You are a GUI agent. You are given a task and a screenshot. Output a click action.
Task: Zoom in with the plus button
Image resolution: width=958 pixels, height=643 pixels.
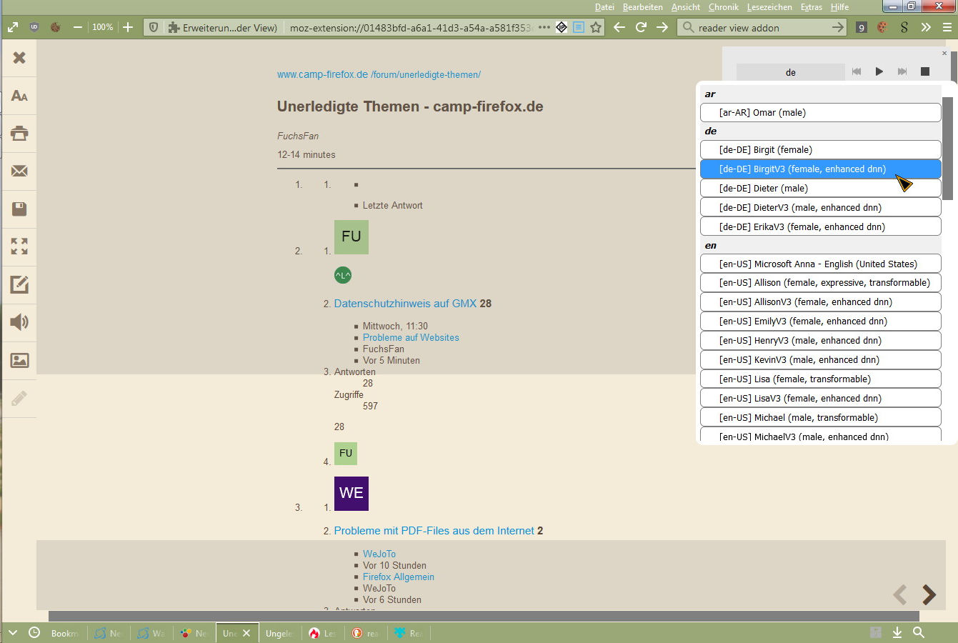tap(128, 27)
